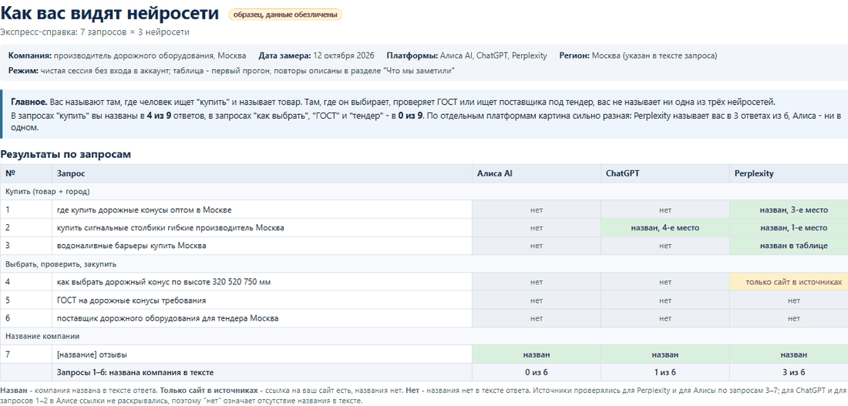Click the platforms value "Алиса AI, ChatGPT, Perplexity"
This screenshot has width=848, height=406.
(493, 55)
